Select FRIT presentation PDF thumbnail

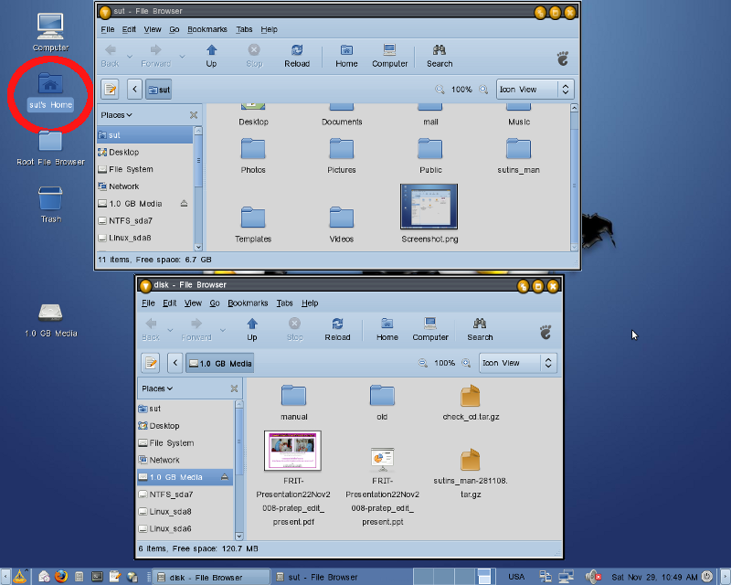click(x=292, y=451)
